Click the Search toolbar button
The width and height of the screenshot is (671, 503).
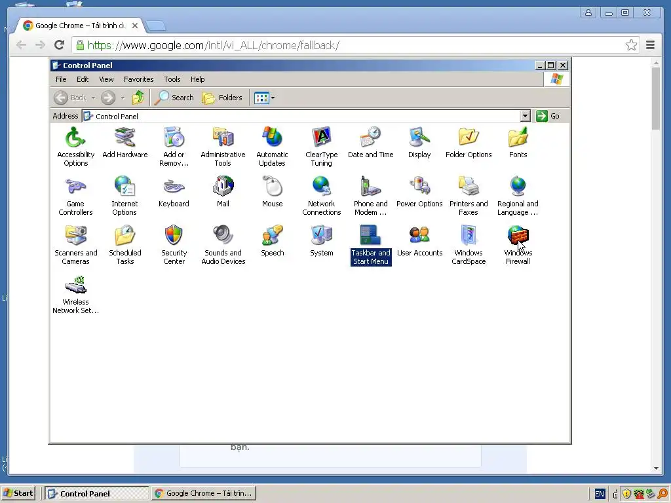click(174, 98)
